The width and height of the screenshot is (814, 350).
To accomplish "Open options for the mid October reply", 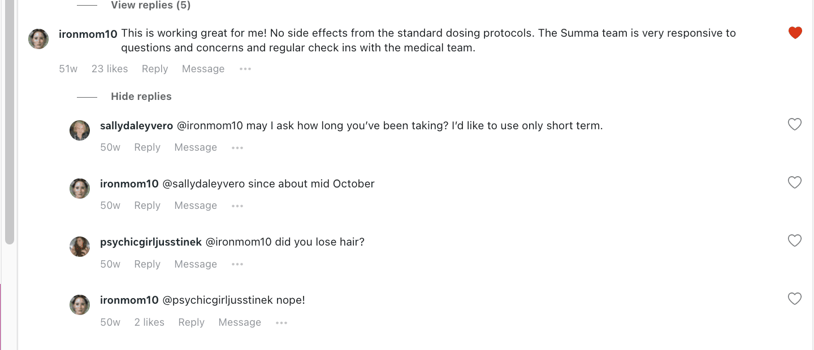I will coord(237,205).
